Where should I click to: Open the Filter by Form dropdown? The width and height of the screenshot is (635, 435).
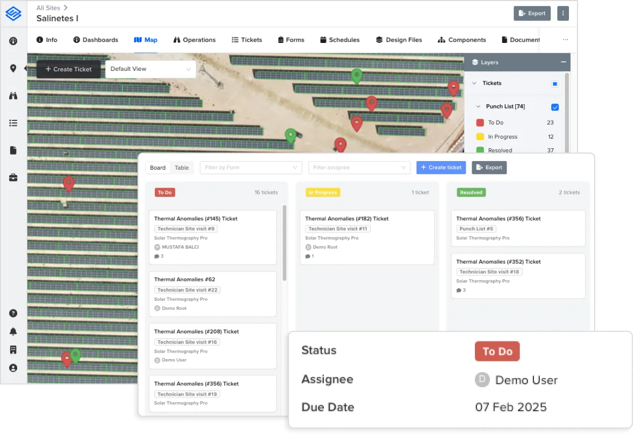point(251,168)
